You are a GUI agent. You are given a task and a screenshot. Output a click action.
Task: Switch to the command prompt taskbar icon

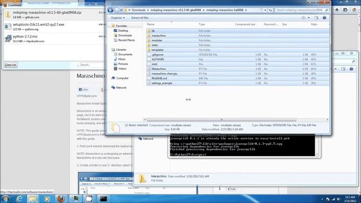click(x=103, y=198)
